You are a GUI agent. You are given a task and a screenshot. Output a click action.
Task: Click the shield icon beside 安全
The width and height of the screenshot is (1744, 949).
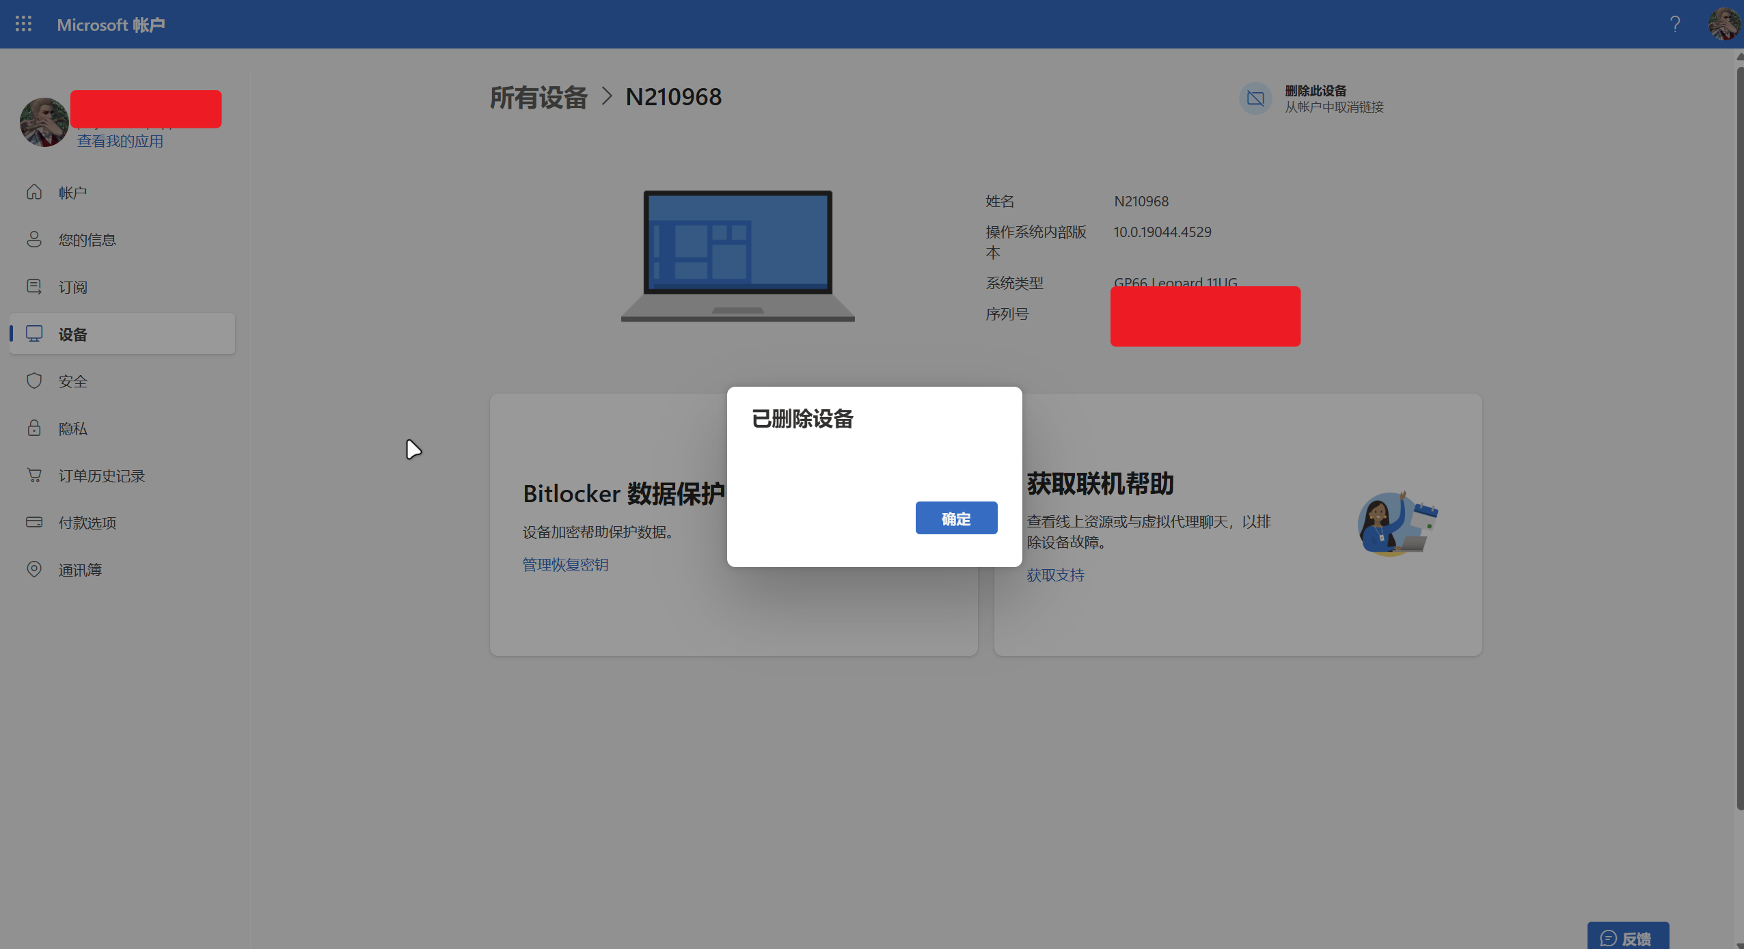pyautogui.click(x=34, y=381)
